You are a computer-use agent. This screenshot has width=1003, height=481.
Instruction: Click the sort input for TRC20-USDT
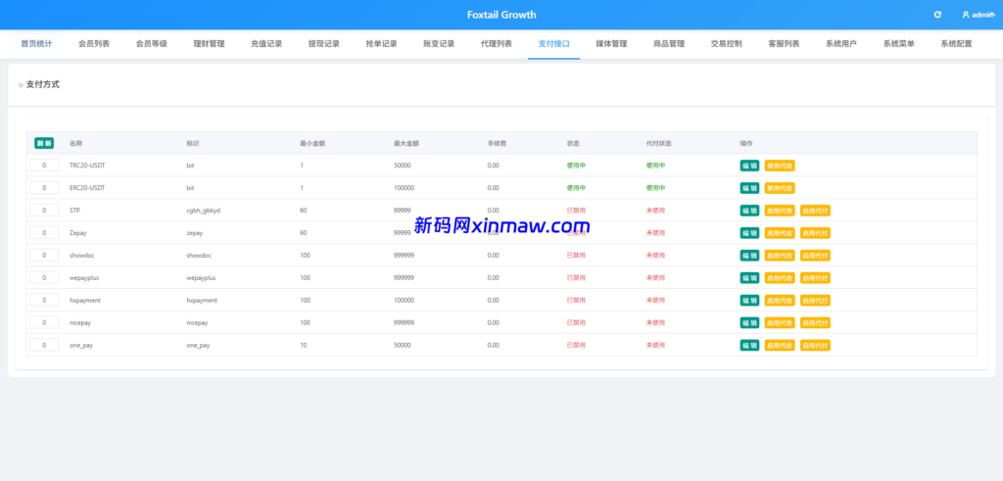[44, 166]
